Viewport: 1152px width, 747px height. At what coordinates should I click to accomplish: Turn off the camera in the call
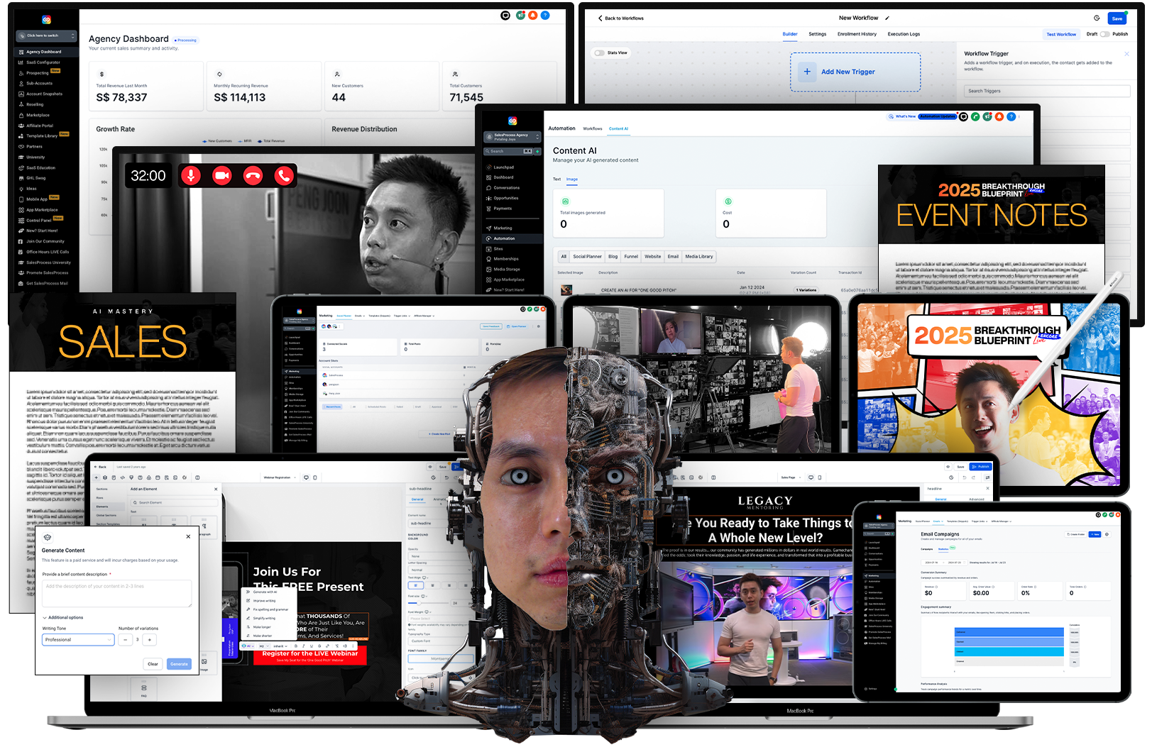(x=221, y=176)
